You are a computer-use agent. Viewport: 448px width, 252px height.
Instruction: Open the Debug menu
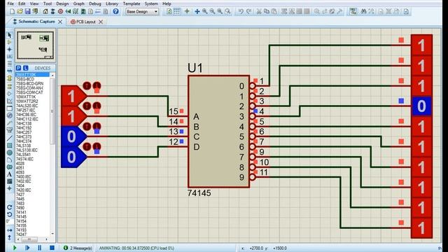95,3
